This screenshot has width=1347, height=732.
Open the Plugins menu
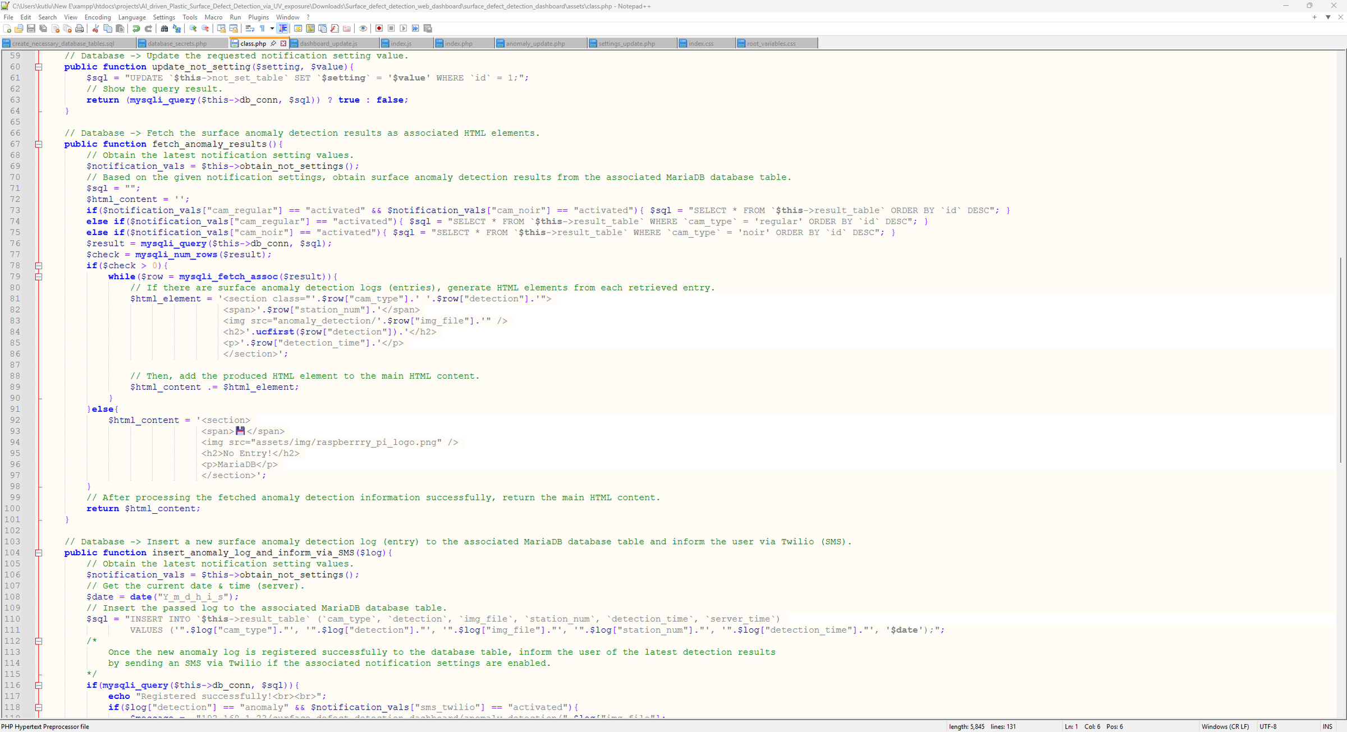[259, 17]
